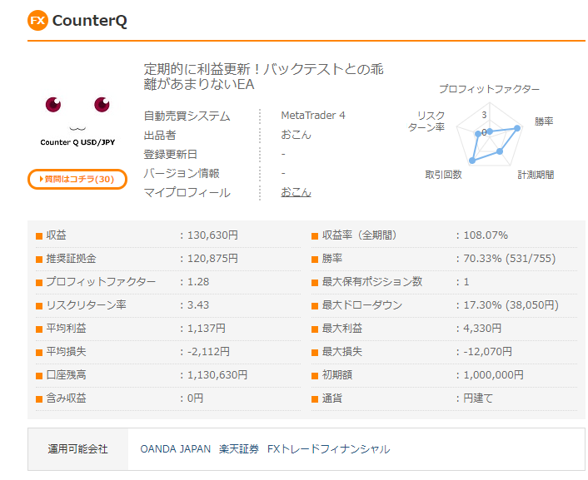The height and width of the screenshot is (480, 588).
Task: Click the Counter Q USD/JPY face thumbnail
Action: (77, 116)
